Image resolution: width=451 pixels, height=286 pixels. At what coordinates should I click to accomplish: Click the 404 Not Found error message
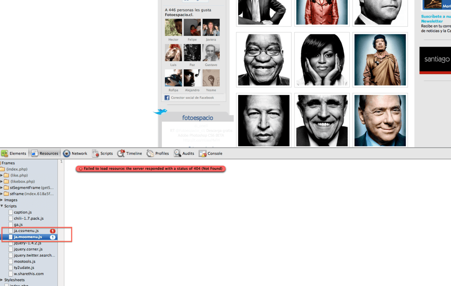click(151, 169)
